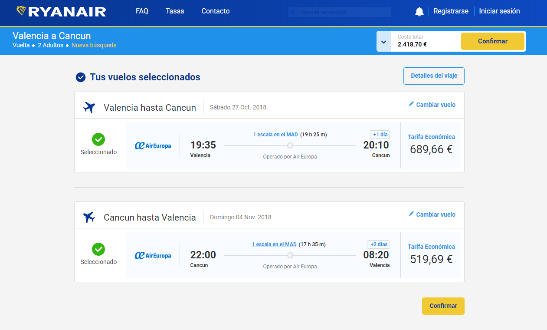This screenshot has height=330, width=547.
Task: Open Detalles del viaje
Action: point(434,76)
